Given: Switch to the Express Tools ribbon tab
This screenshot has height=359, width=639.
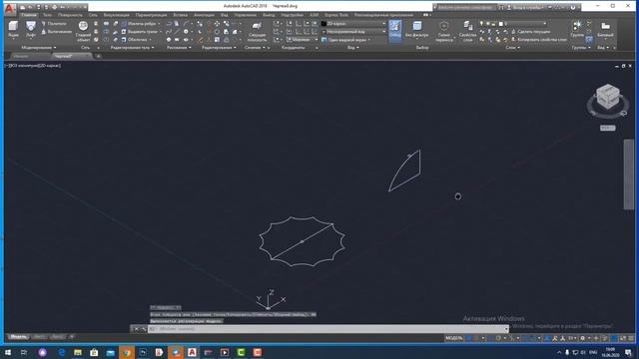Looking at the screenshot, I should coord(336,15).
